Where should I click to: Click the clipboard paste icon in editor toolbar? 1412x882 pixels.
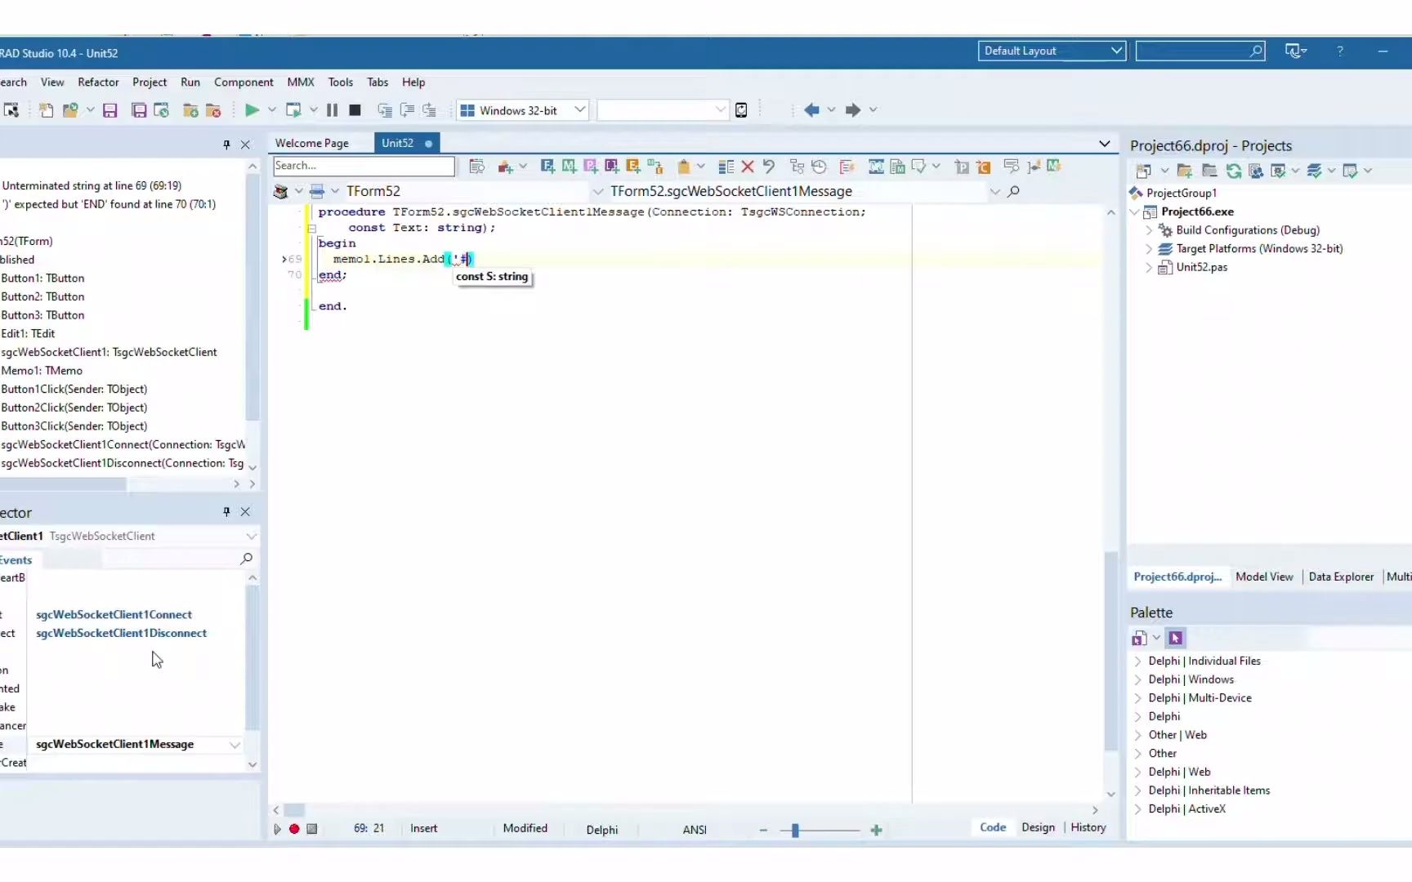[x=683, y=167]
